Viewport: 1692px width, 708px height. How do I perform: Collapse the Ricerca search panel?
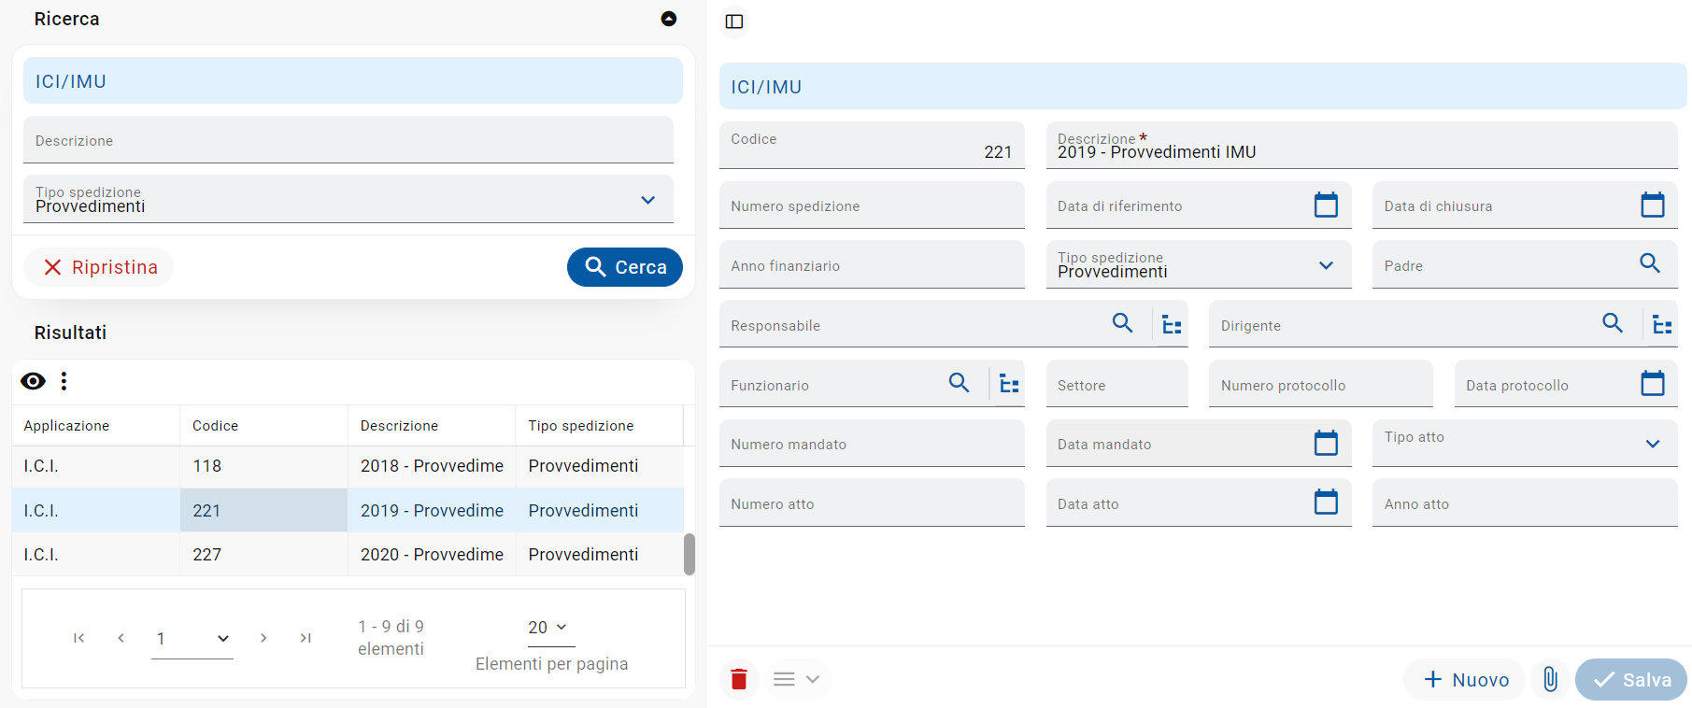tap(669, 19)
